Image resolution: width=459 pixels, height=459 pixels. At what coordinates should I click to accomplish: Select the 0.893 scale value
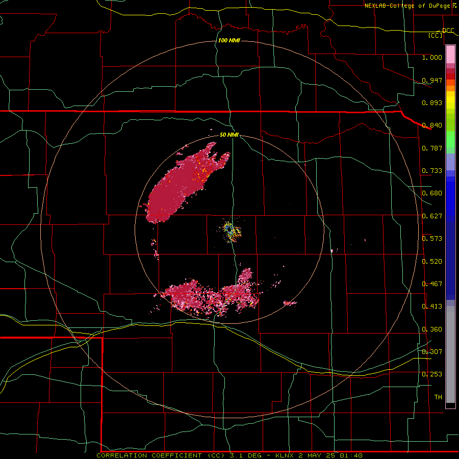(x=432, y=103)
